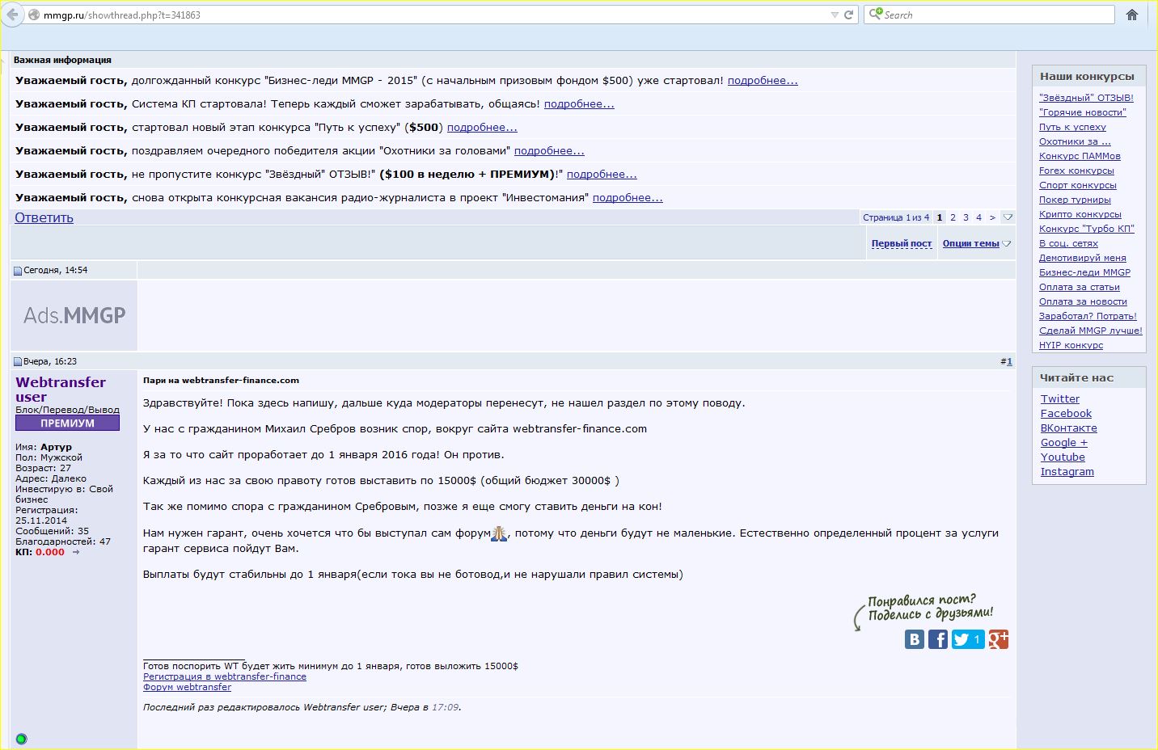Open HYIP конкурс link
This screenshot has height=750, width=1158.
click(1071, 345)
